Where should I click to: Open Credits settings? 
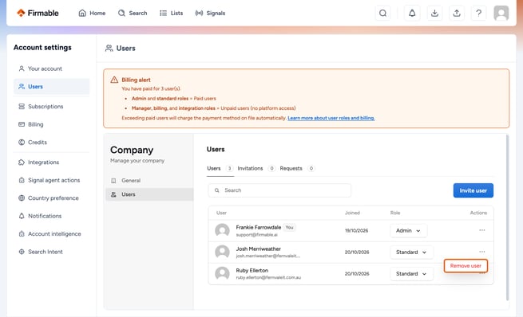pyautogui.click(x=51, y=143)
